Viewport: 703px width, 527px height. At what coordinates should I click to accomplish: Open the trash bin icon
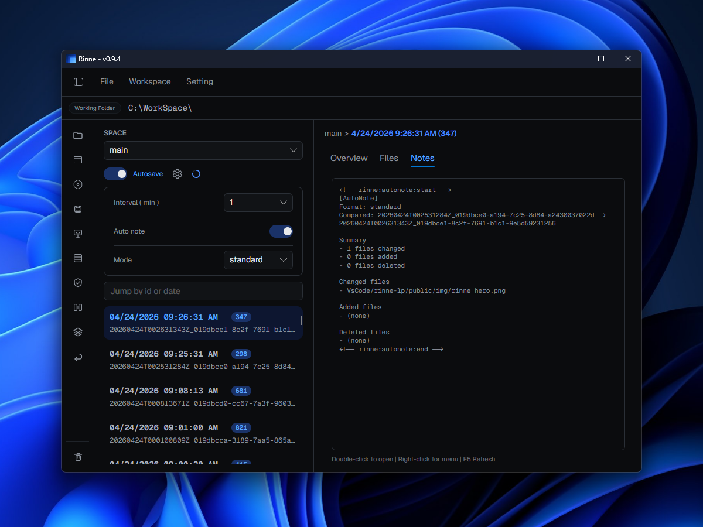(x=78, y=457)
